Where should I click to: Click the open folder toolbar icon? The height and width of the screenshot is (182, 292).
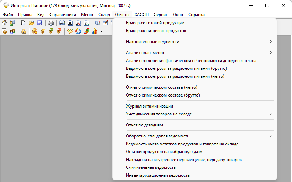(32, 23)
